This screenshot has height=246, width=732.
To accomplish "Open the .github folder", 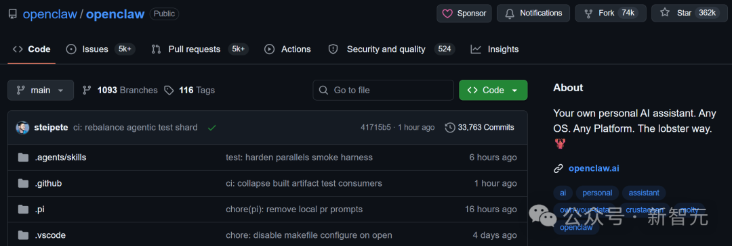I will (x=48, y=184).
